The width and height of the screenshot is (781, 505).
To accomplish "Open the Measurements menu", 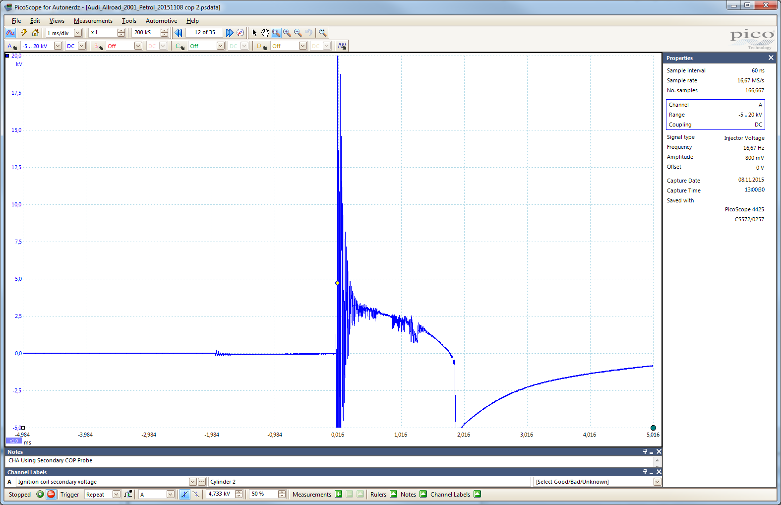I will pos(93,21).
